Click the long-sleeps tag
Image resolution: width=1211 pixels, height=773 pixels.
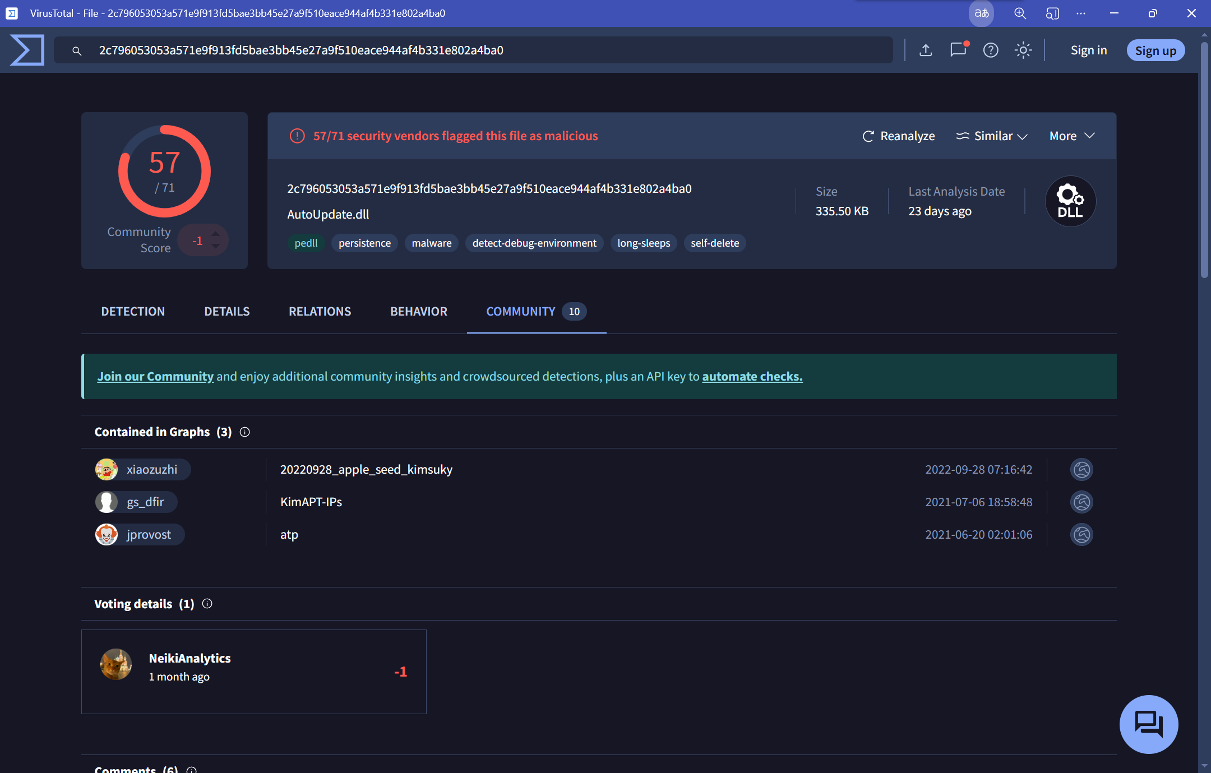[x=644, y=243]
